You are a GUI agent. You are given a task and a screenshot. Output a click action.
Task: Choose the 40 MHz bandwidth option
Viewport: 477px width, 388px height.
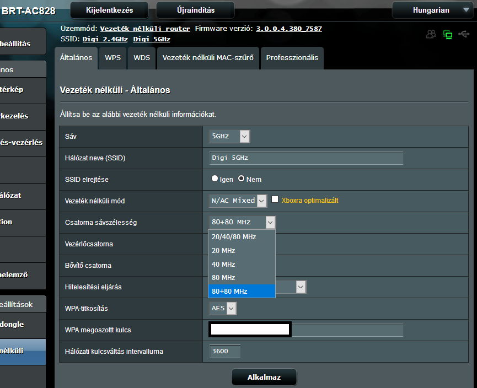242,264
